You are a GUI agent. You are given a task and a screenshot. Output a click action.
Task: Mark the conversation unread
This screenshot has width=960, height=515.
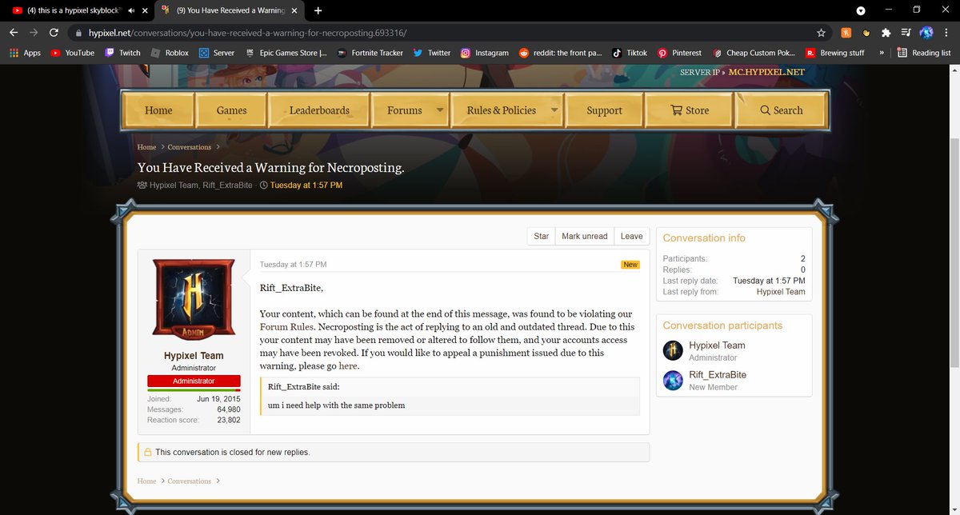tap(584, 236)
